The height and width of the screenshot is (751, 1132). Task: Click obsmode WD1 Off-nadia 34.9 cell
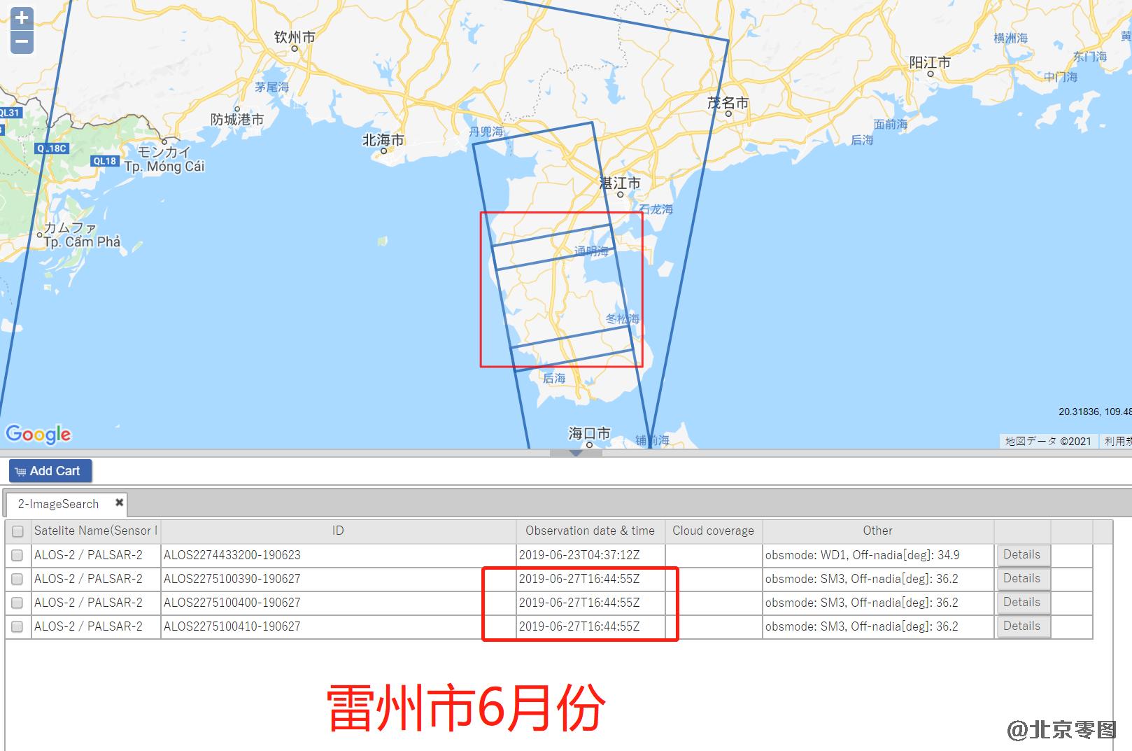pyautogui.click(x=878, y=555)
